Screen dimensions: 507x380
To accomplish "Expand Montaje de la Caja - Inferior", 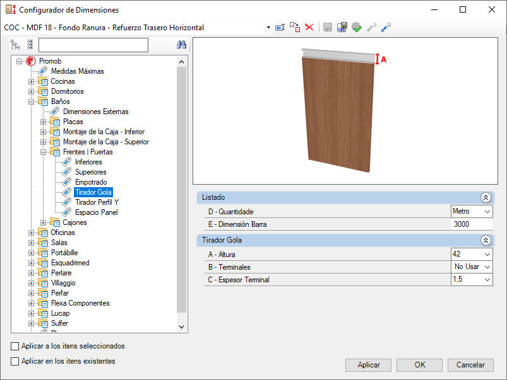I will click(x=44, y=132).
